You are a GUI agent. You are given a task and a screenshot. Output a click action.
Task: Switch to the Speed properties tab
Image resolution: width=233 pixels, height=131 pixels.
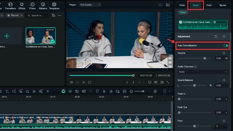pyautogui.click(x=223, y=5)
